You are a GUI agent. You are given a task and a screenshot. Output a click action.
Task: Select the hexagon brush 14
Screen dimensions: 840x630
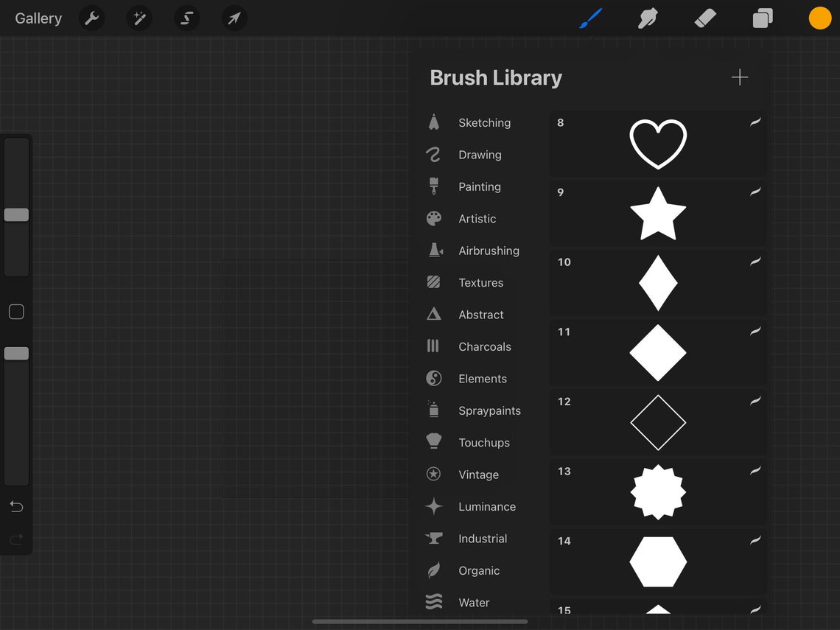click(x=658, y=561)
